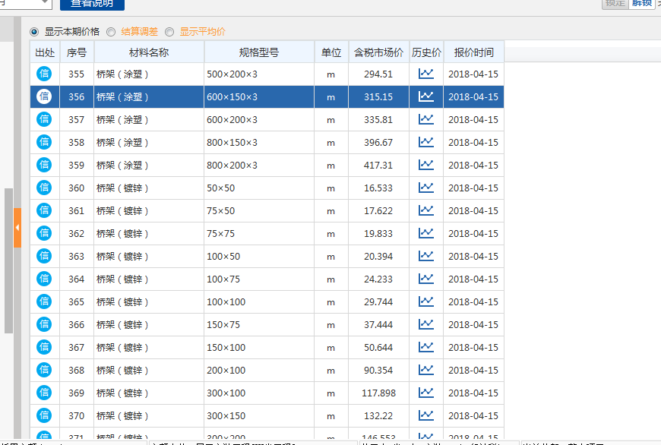Viewport: 661px width, 445px height.
Task: Click the 含税市场价 column header
Action: pos(378,52)
